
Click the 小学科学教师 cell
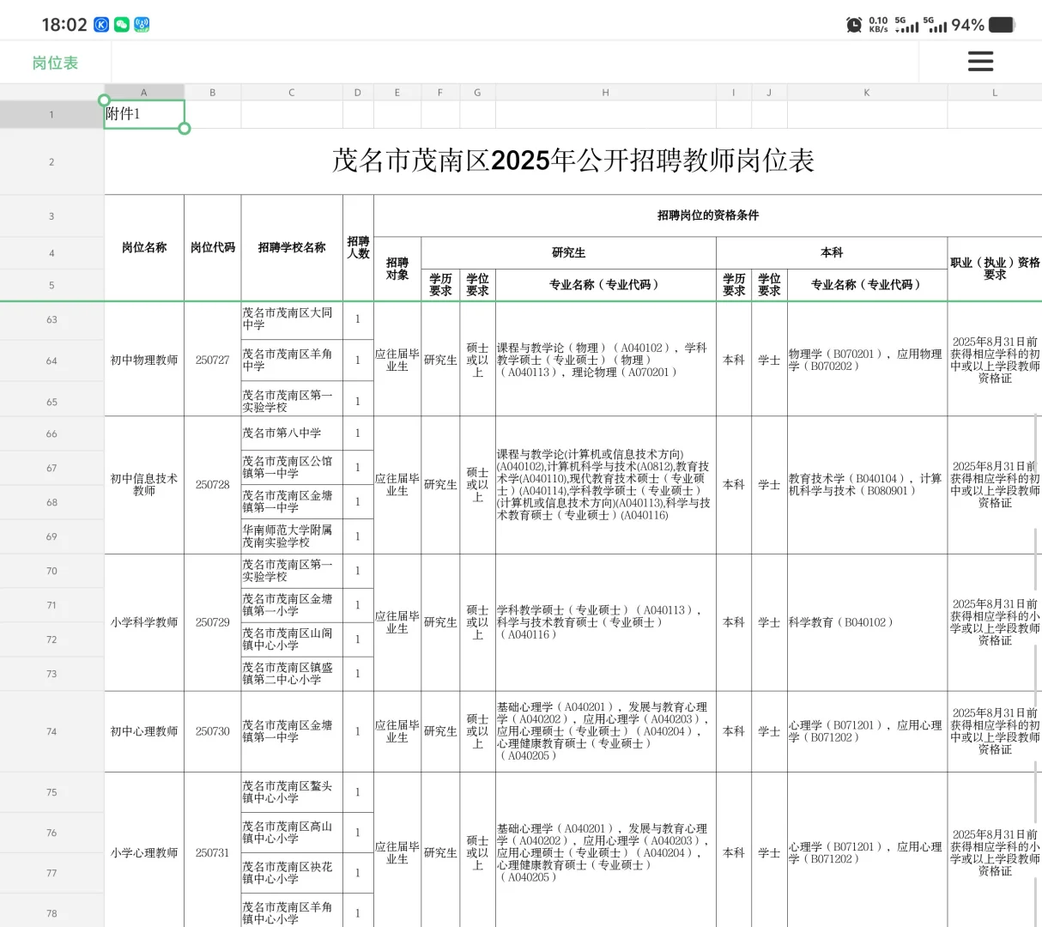pyautogui.click(x=144, y=622)
